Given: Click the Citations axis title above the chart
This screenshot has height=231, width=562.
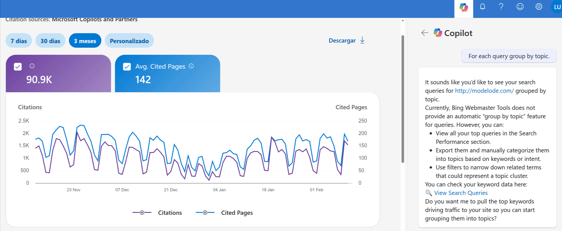Looking at the screenshot, I should tap(30, 107).
